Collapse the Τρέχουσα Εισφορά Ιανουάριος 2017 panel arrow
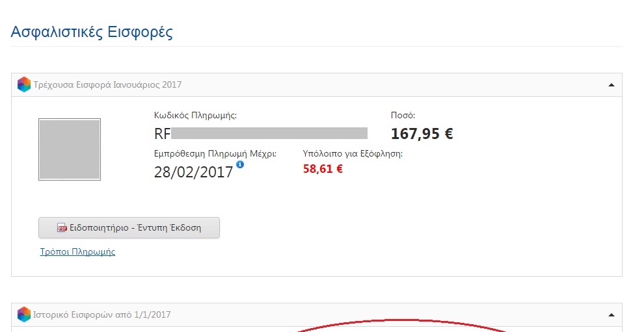The height and width of the screenshot is (332, 633). pos(611,84)
